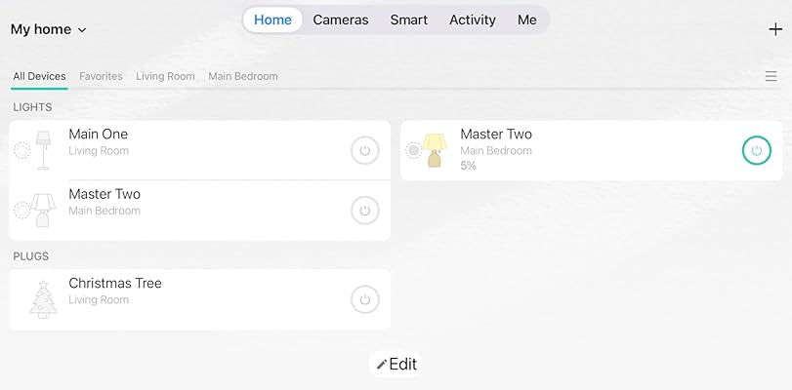Toggle power for the Christmas Tree plug
This screenshot has width=792, height=390.
(364, 300)
